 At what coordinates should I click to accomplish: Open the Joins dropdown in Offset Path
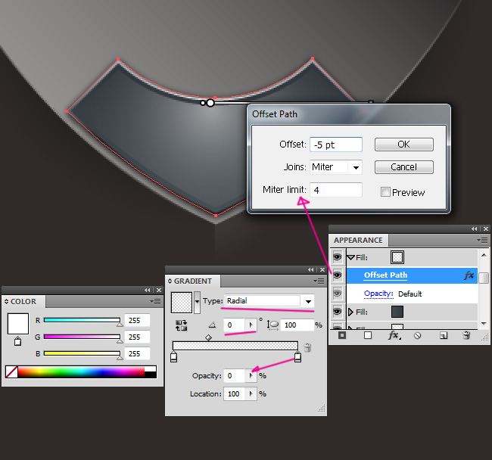tap(355, 167)
